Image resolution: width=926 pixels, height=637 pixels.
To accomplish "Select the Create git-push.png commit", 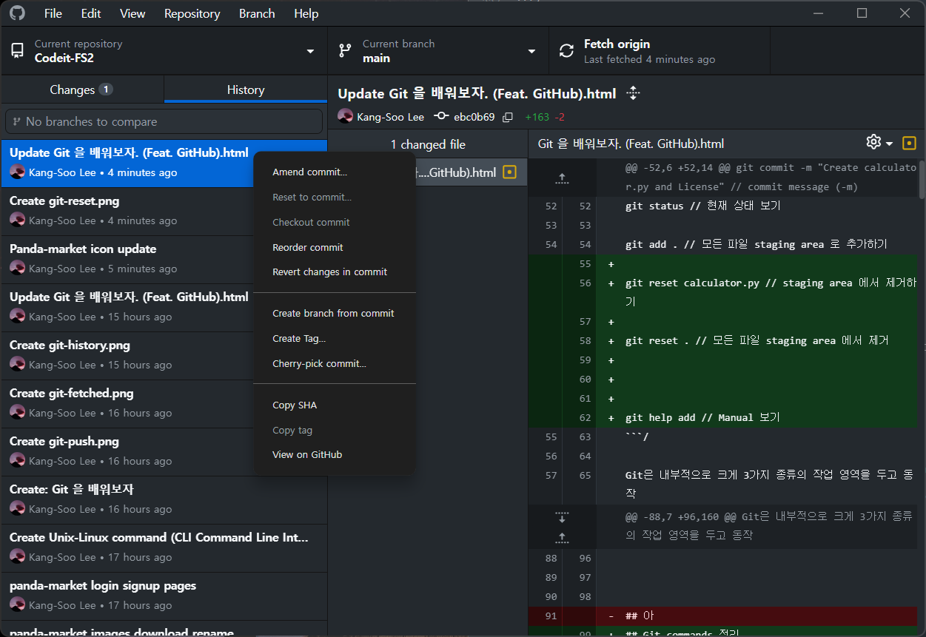I will point(164,452).
